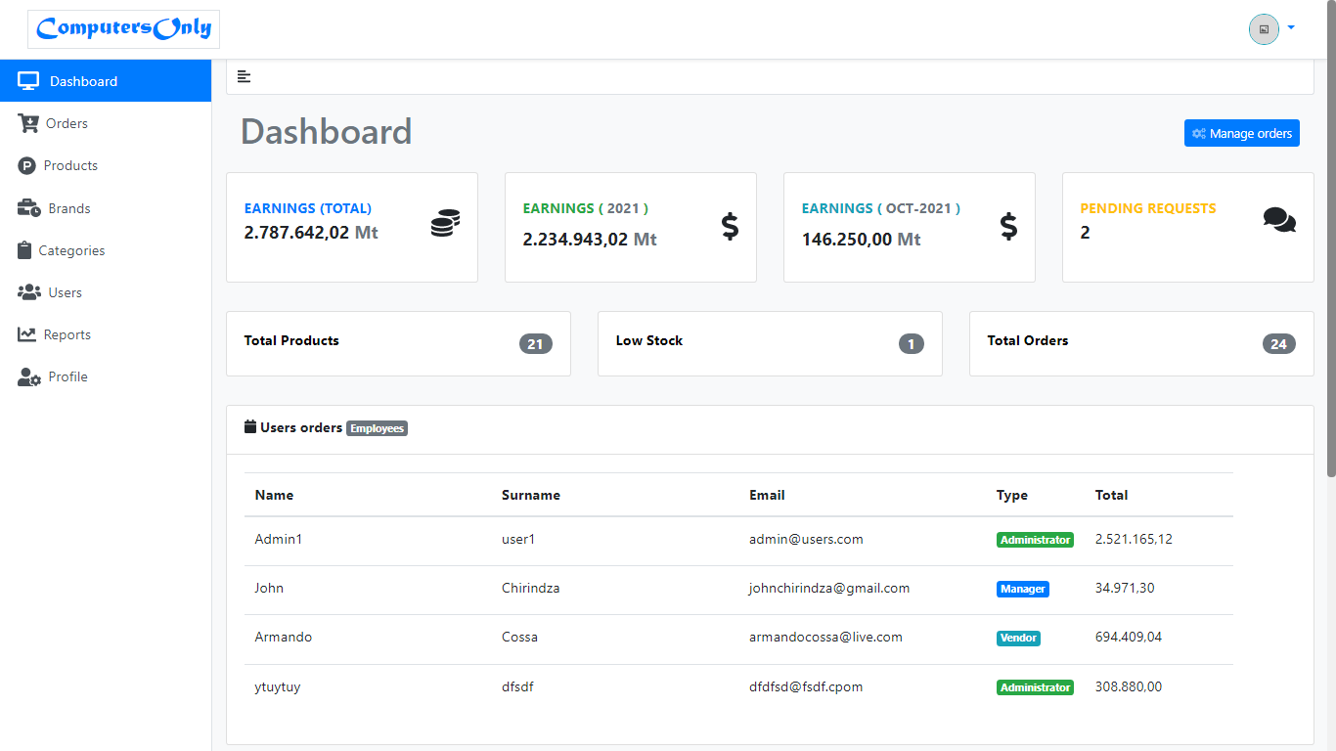Image resolution: width=1336 pixels, height=751 pixels.
Task: Click the Pending Requests chat bubbles icon
Action: [1278, 220]
